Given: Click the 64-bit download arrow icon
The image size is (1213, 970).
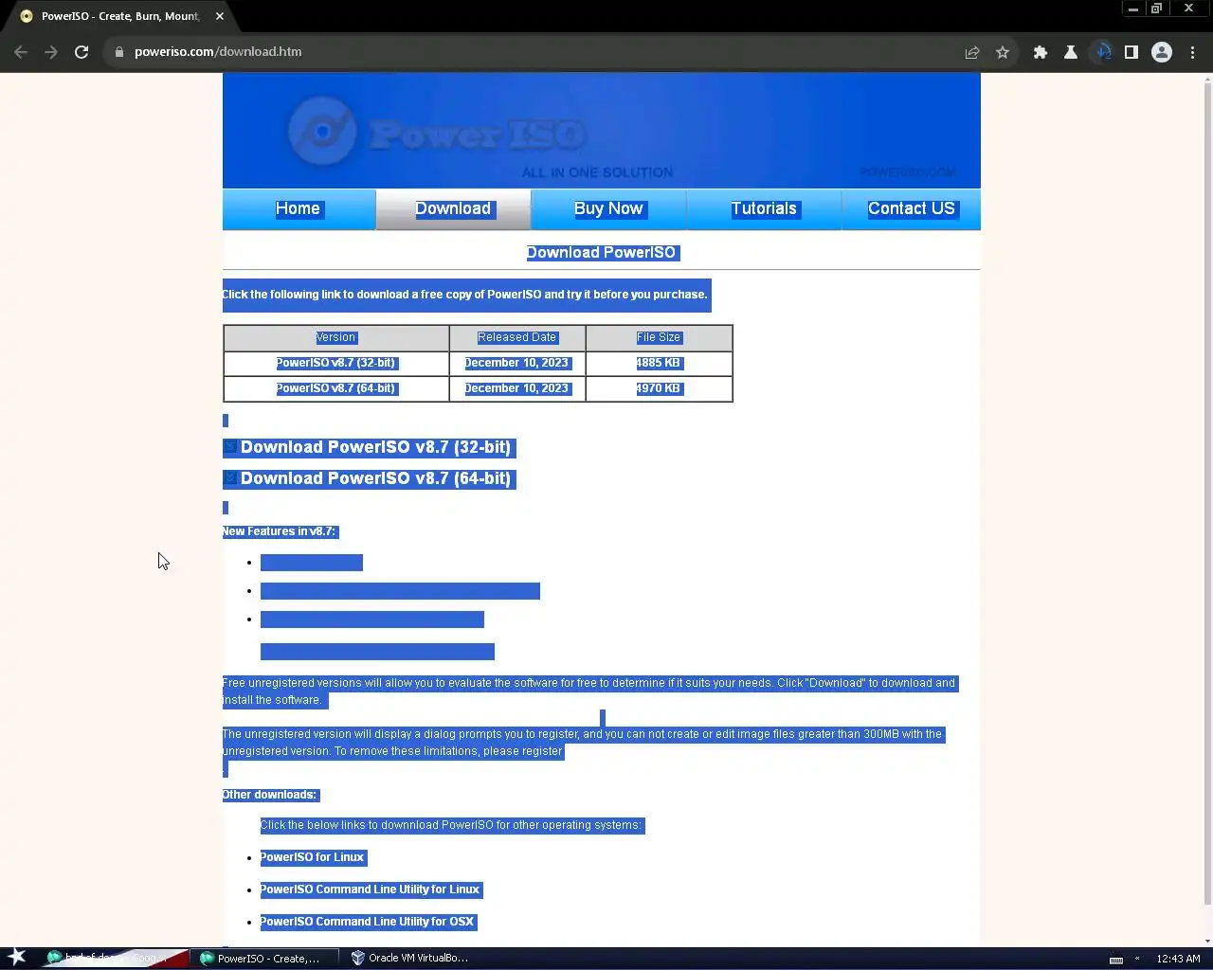Looking at the screenshot, I should point(230,478).
